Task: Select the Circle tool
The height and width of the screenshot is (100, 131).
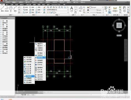Action: pos(11,9)
